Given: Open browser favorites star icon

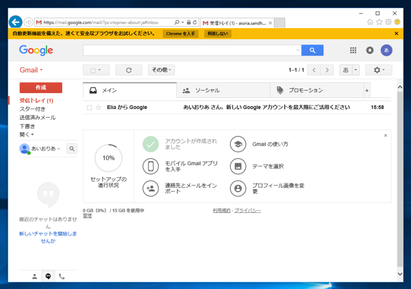Looking at the screenshot, I should click(379, 23).
